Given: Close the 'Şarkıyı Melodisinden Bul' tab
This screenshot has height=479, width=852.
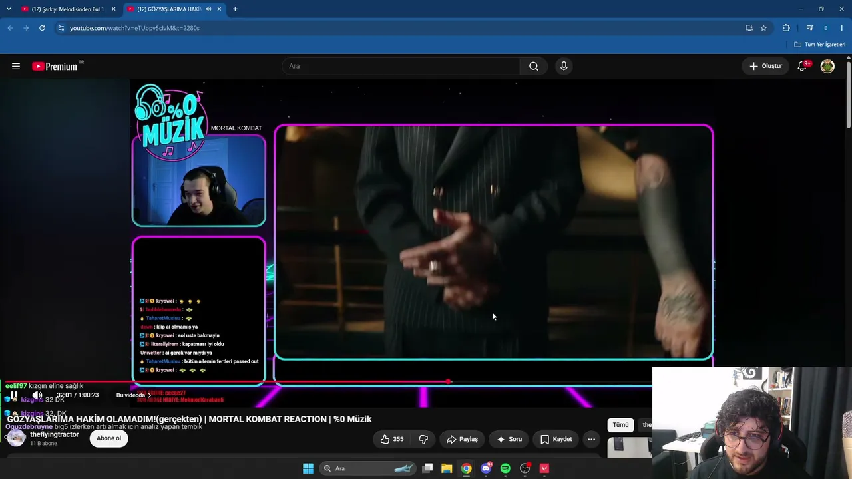Looking at the screenshot, I should [113, 9].
